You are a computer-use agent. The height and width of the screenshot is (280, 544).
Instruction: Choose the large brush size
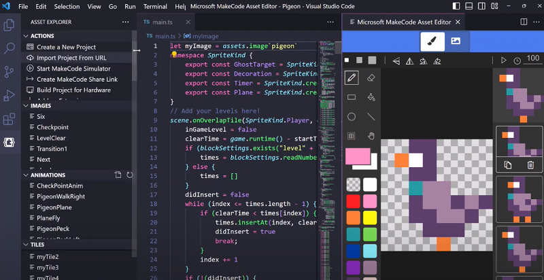[x=372, y=60]
